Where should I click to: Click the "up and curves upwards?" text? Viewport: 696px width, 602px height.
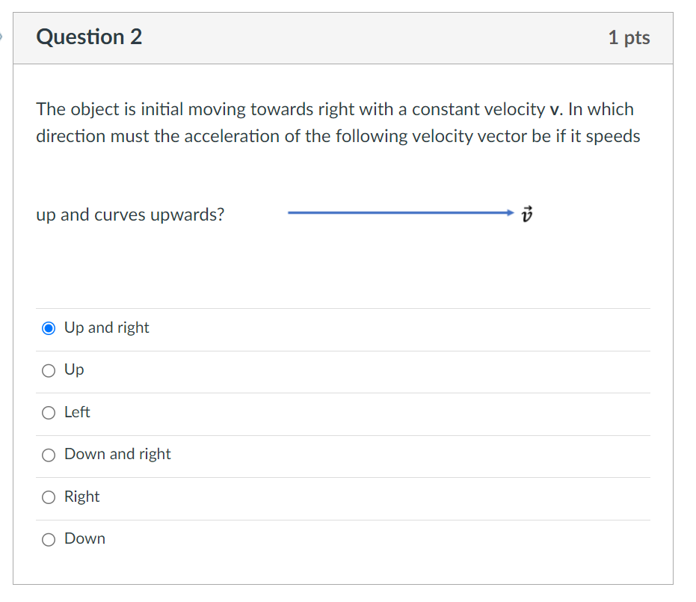130,215
